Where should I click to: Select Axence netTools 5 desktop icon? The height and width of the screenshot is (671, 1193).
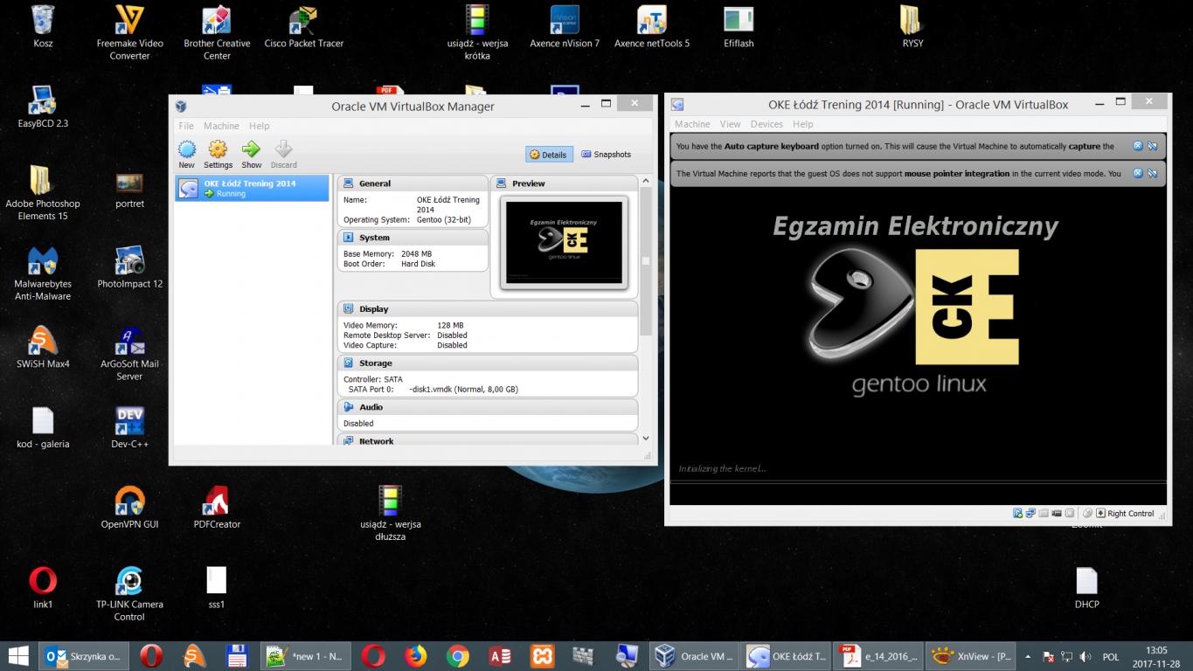click(652, 26)
